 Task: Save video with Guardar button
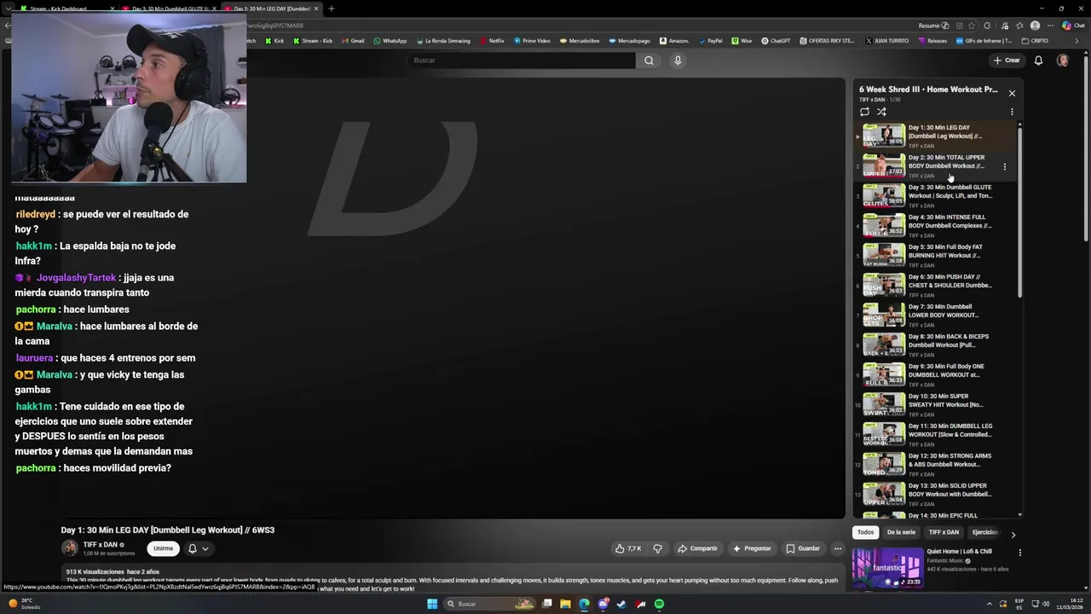coord(802,548)
